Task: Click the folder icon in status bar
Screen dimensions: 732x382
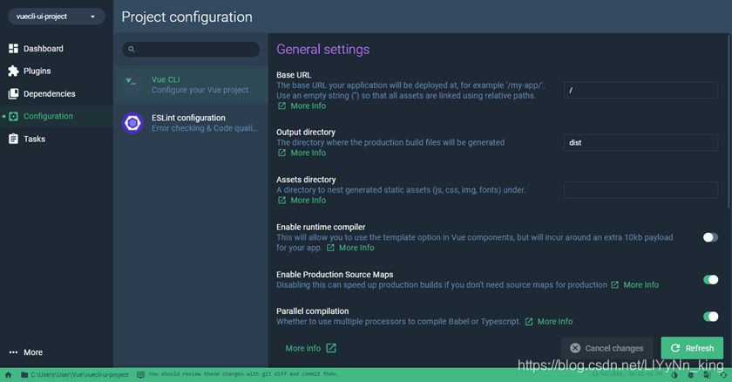Action: pyautogui.click(x=24, y=374)
